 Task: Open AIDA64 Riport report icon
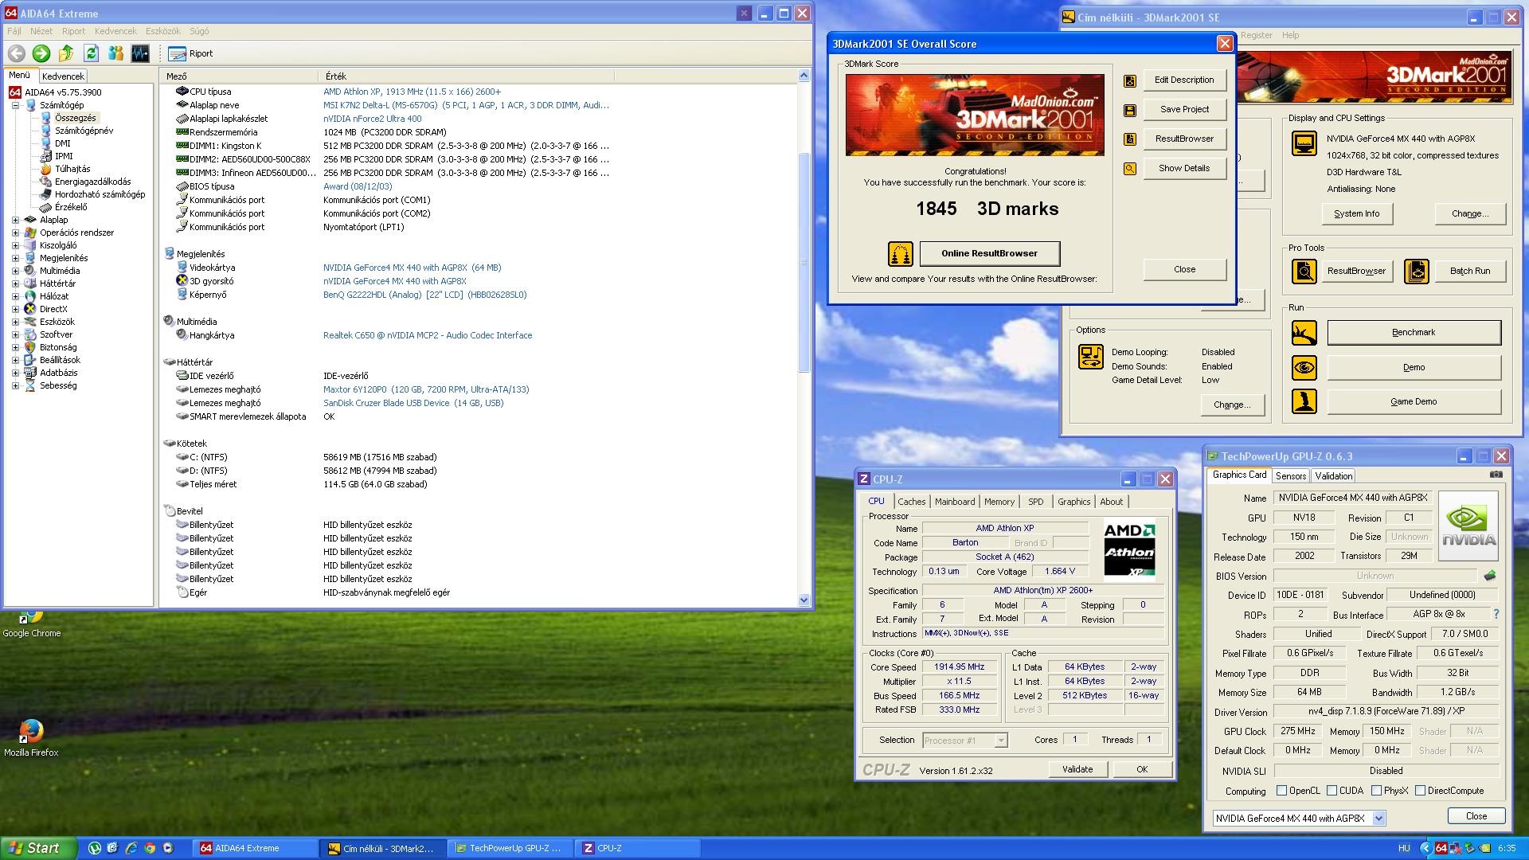pyautogui.click(x=178, y=53)
